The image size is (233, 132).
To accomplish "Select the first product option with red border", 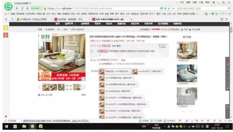I will (x=115, y=71).
